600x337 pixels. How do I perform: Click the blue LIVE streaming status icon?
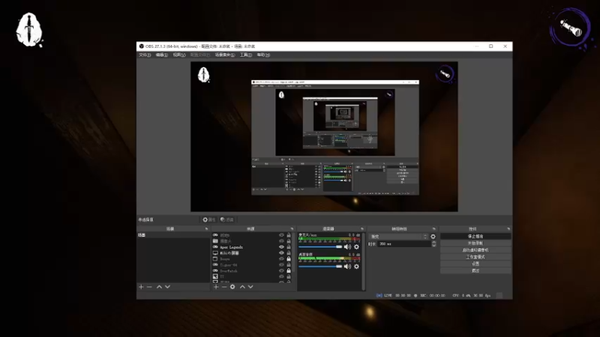click(379, 295)
